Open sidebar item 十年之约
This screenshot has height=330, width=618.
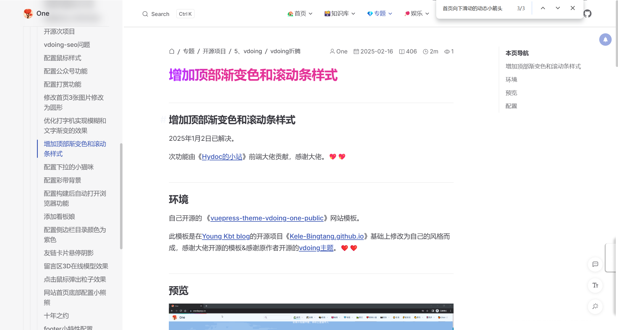pyautogui.click(x=56, y=316)
